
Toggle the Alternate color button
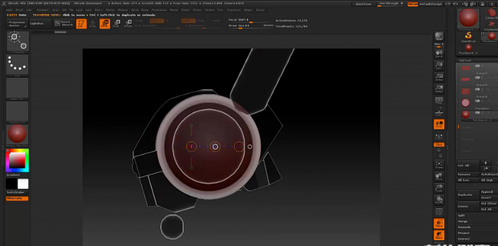tap(17, 198)
